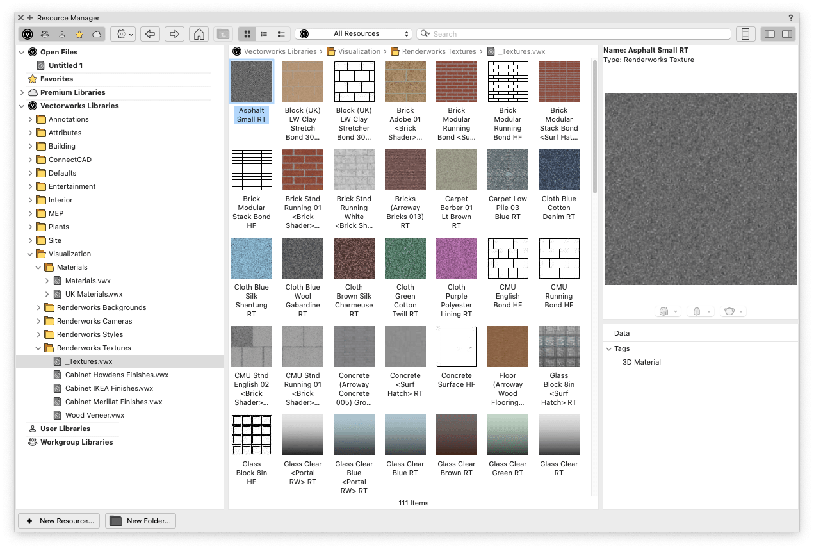
Task: Select the Untitled 1 file
Action: [x=65, y=65]
